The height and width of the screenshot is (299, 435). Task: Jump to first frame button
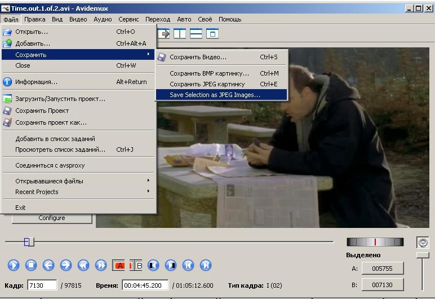click(188, 265)
